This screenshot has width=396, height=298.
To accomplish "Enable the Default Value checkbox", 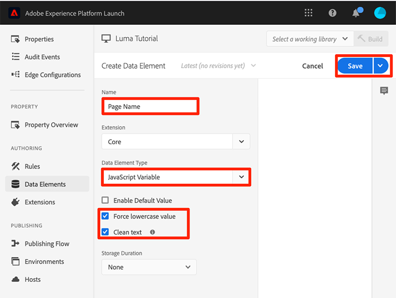I will 105,200.
